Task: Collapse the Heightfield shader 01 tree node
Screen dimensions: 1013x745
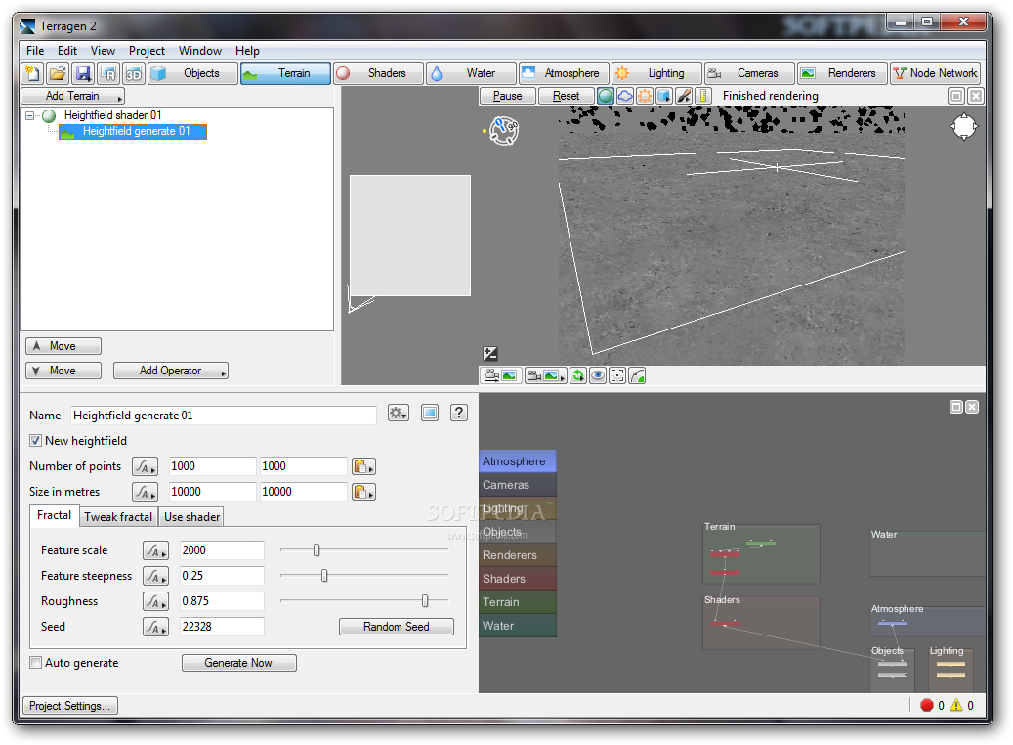Action: click(x=29, y=116)
